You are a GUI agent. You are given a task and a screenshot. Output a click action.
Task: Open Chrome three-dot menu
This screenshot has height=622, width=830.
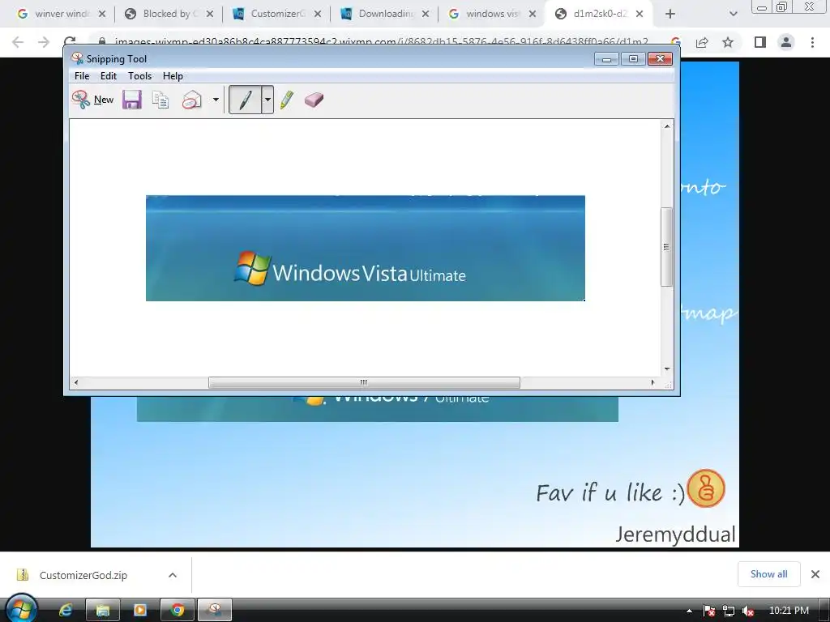point(812,42)
